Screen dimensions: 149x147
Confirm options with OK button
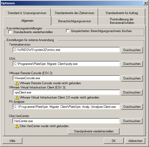[114, 141]
